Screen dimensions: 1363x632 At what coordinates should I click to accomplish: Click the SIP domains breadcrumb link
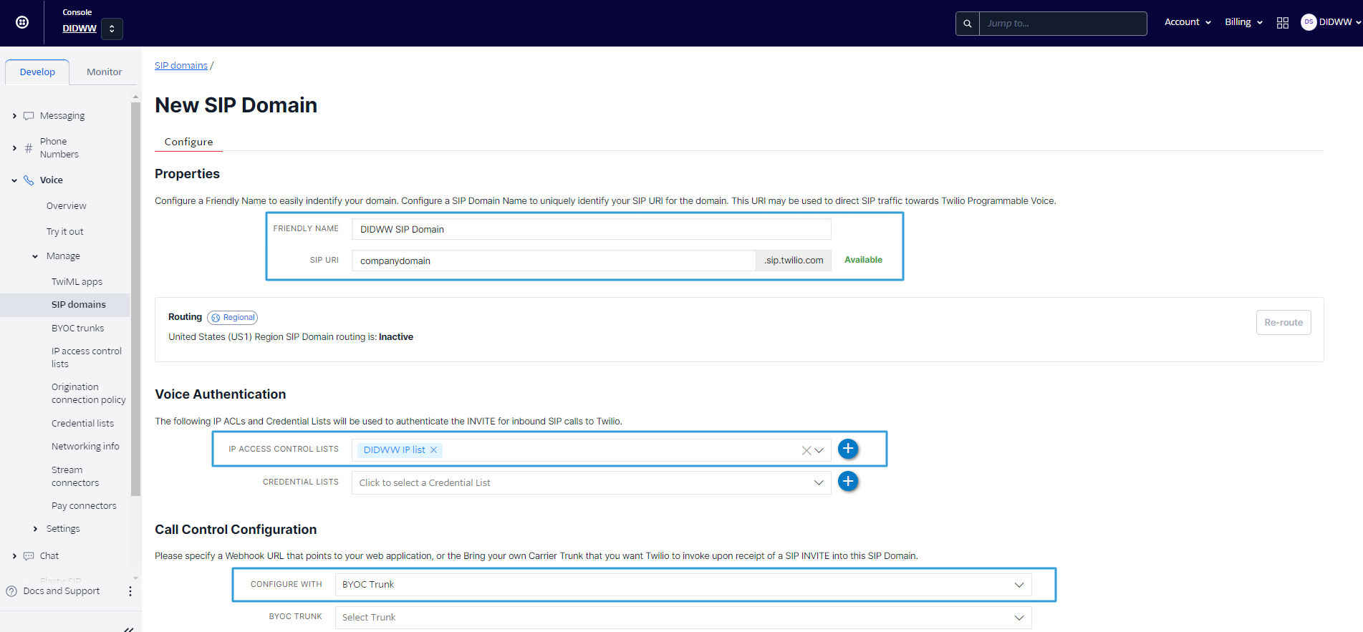[x=181, y=66]
